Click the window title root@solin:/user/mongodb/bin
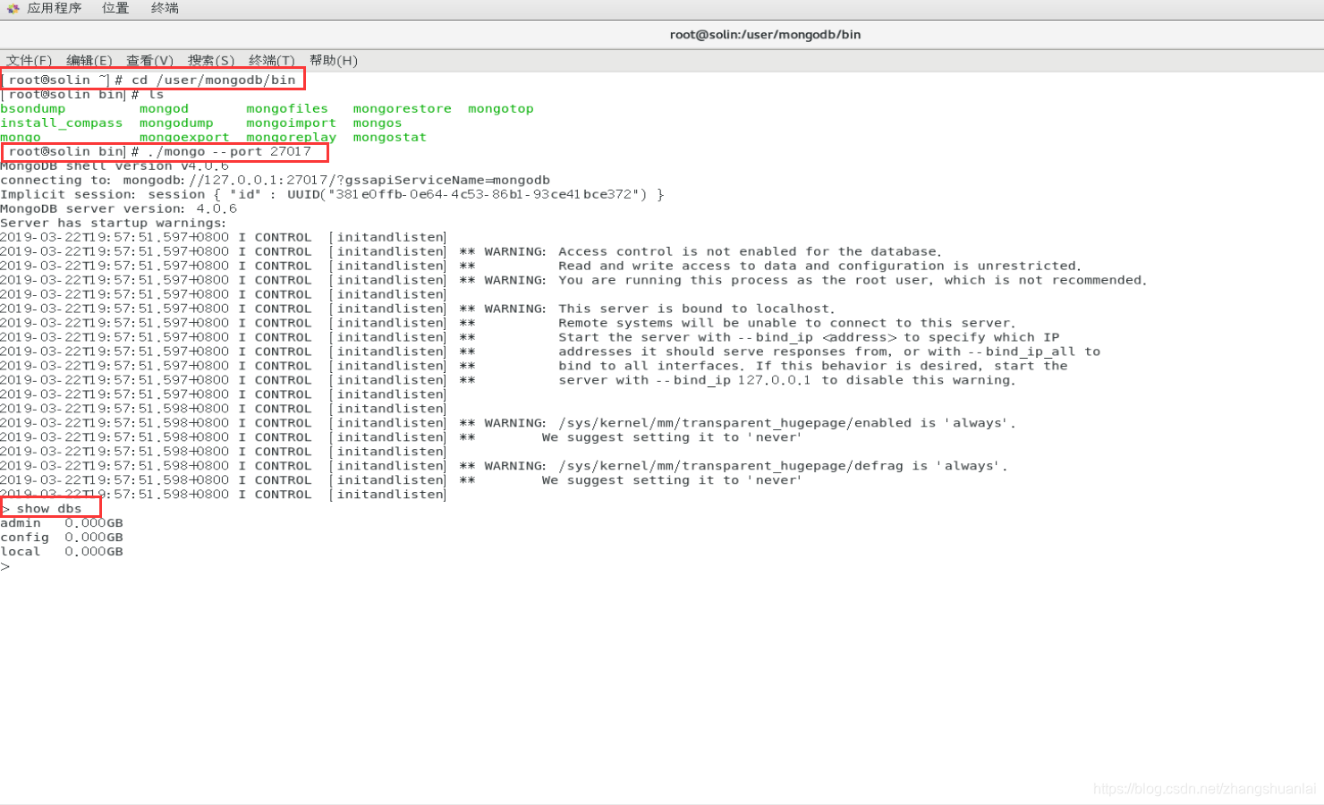Image resolution: width=1324 pixels, height=805 pixels. coord(765,35)
